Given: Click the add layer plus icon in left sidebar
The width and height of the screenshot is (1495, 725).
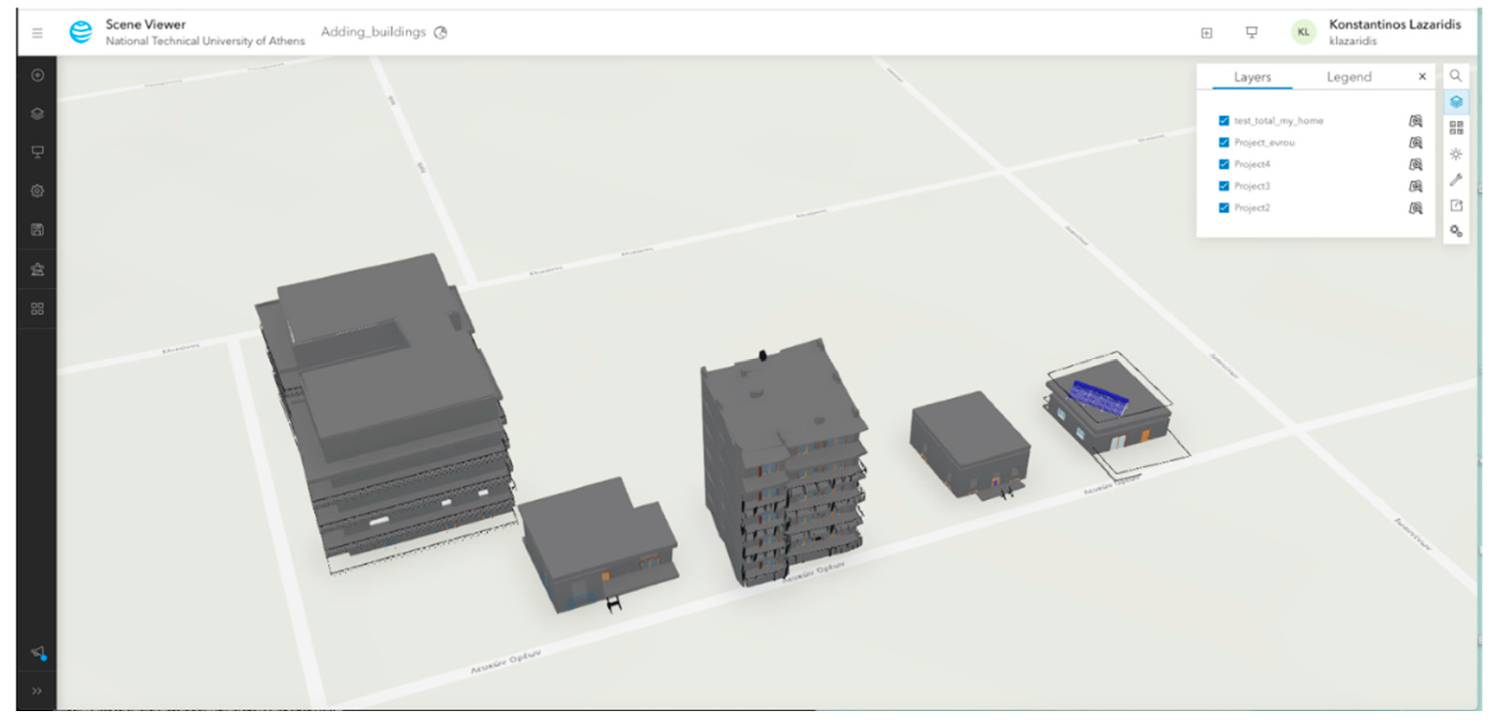Looking at the screenshot, I should pos(38,75).
